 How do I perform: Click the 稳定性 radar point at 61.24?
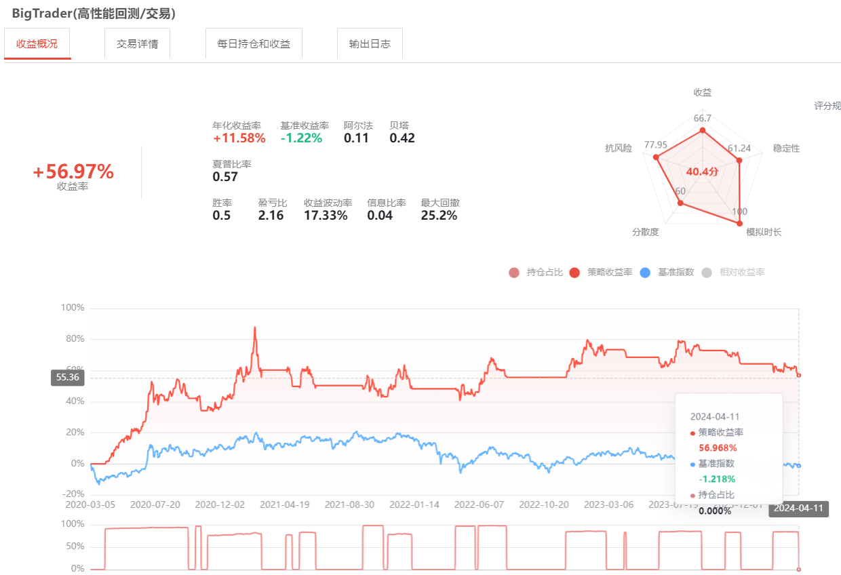pyautogui.click(x=739, y=161)
